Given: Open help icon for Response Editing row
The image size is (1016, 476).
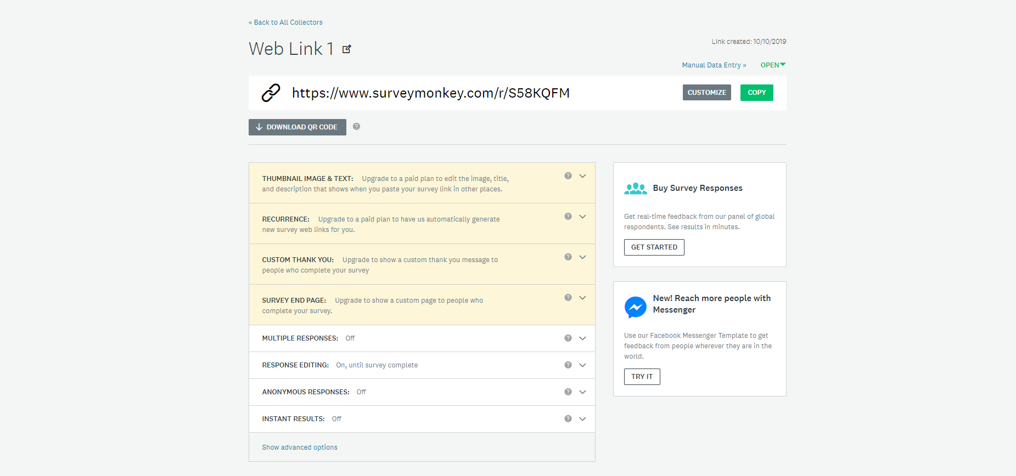Looking at the screenshot, I should coord(568,365).
